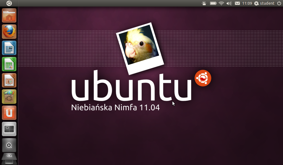The image size is (283, 165).
Task: Open the power session menu
Action: point(279,3)
